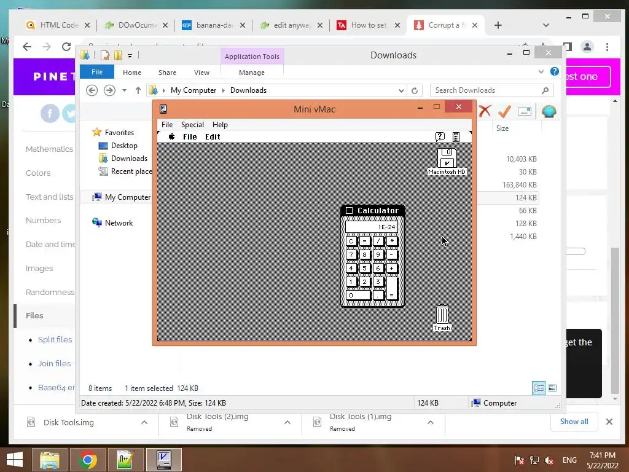Screen dimensions: 629x472
Task: Click the calculator application menu icon in Mac menubar
Action: click(456, 137)
